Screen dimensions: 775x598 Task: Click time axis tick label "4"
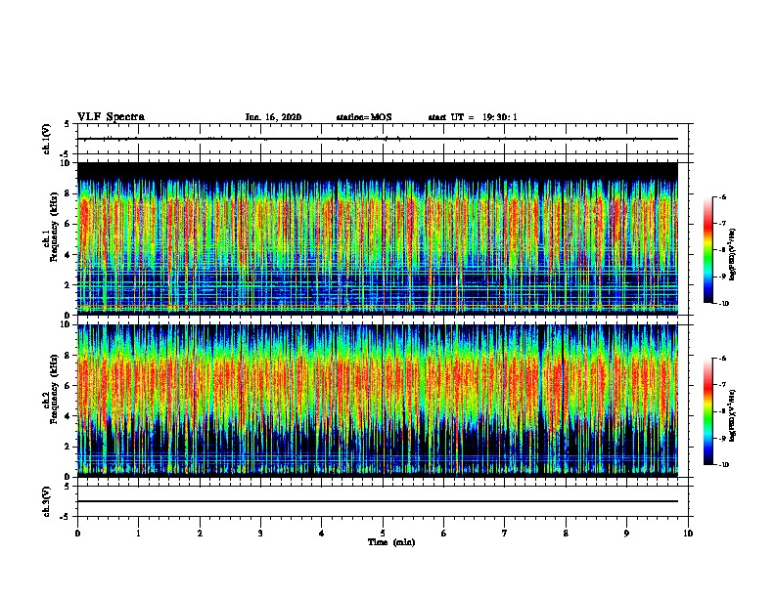coord(322,534)
